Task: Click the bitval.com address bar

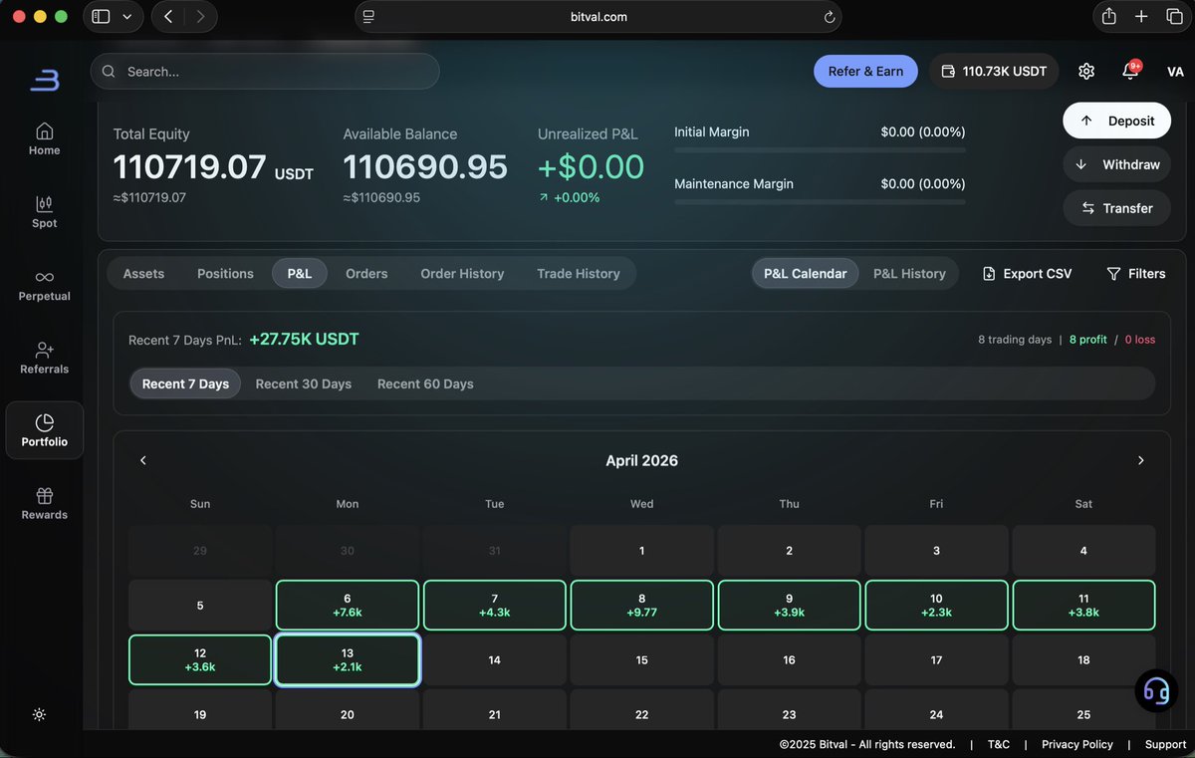Action: click(x=598, y=17)
